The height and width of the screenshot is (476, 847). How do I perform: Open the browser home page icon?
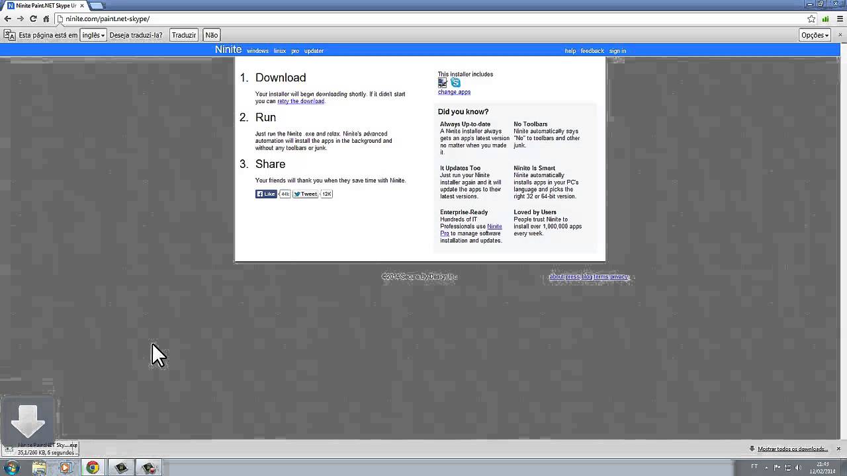pos(46,19)
